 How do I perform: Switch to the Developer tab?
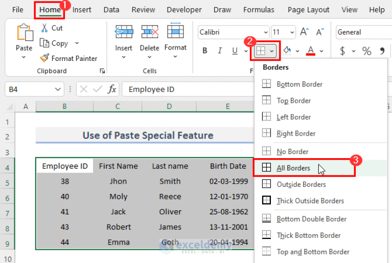pyautogui.click(x=184, y=10)
